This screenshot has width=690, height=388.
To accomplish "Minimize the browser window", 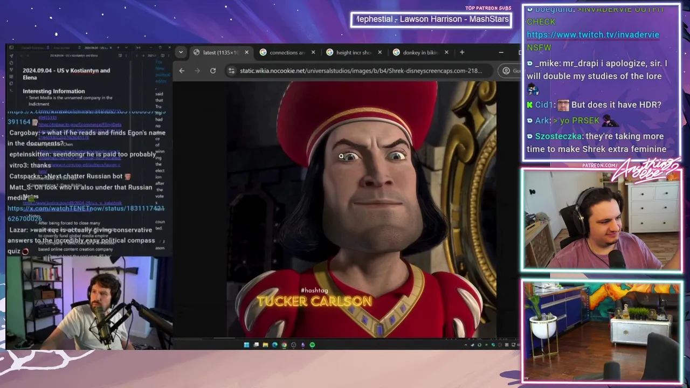I will (x=501, y=52).
